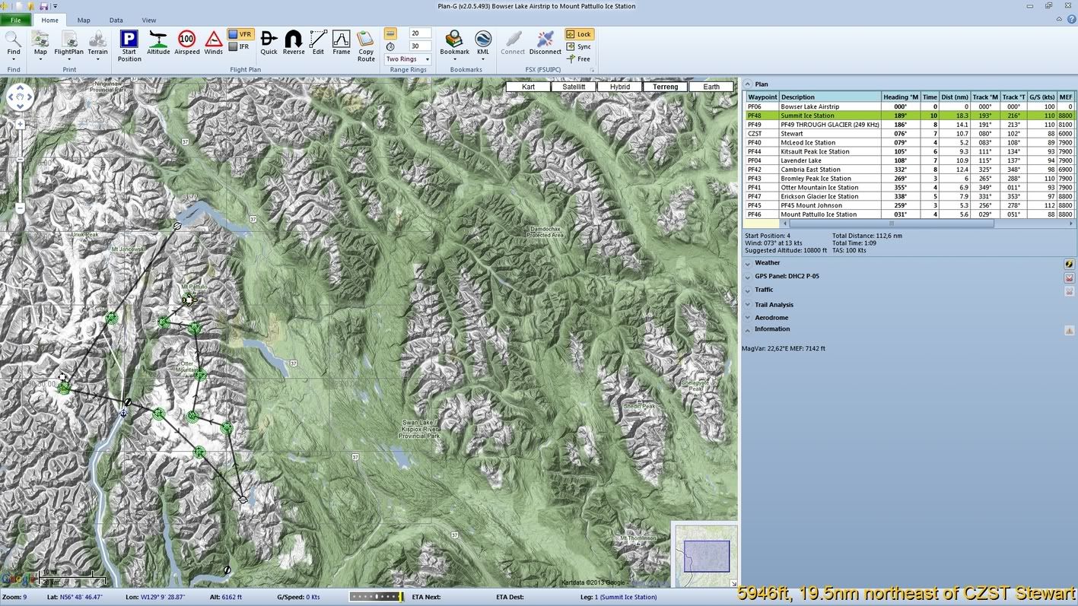Screen dimensions: 1078x606
Task: Expand the GPS Panel: DHC2 P-05 section
Action: point(747,277)
